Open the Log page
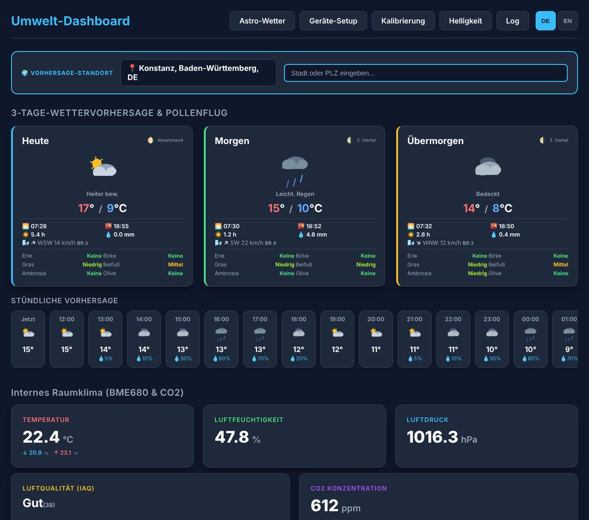The height and width of the screenshot is (520, 589). [512, 21]
